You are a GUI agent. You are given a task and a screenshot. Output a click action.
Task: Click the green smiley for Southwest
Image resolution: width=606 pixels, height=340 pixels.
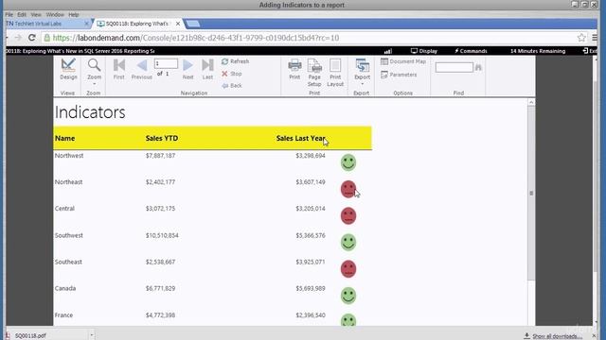click(348, 242)
